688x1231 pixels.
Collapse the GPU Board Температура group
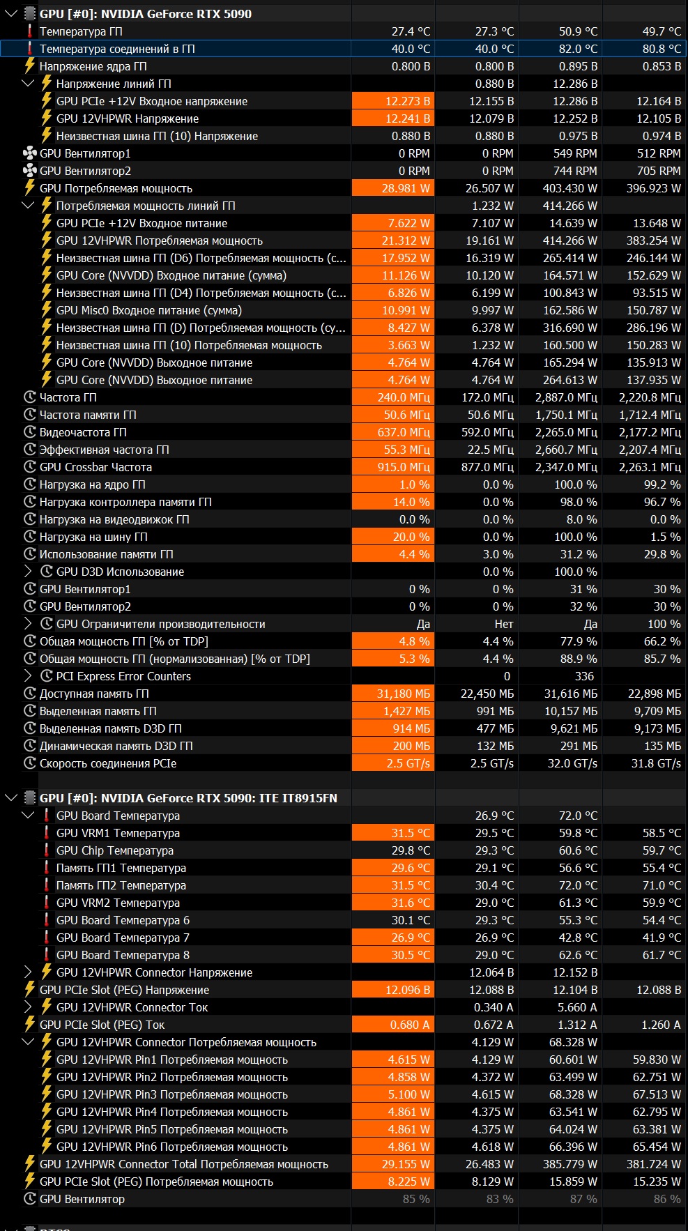coord(28,815)
